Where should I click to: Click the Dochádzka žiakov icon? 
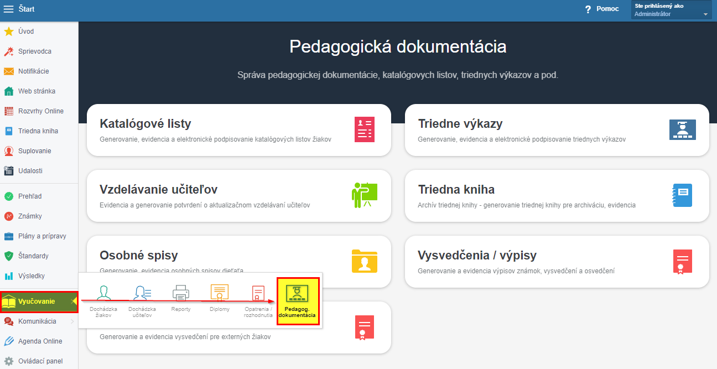[103, 293]
